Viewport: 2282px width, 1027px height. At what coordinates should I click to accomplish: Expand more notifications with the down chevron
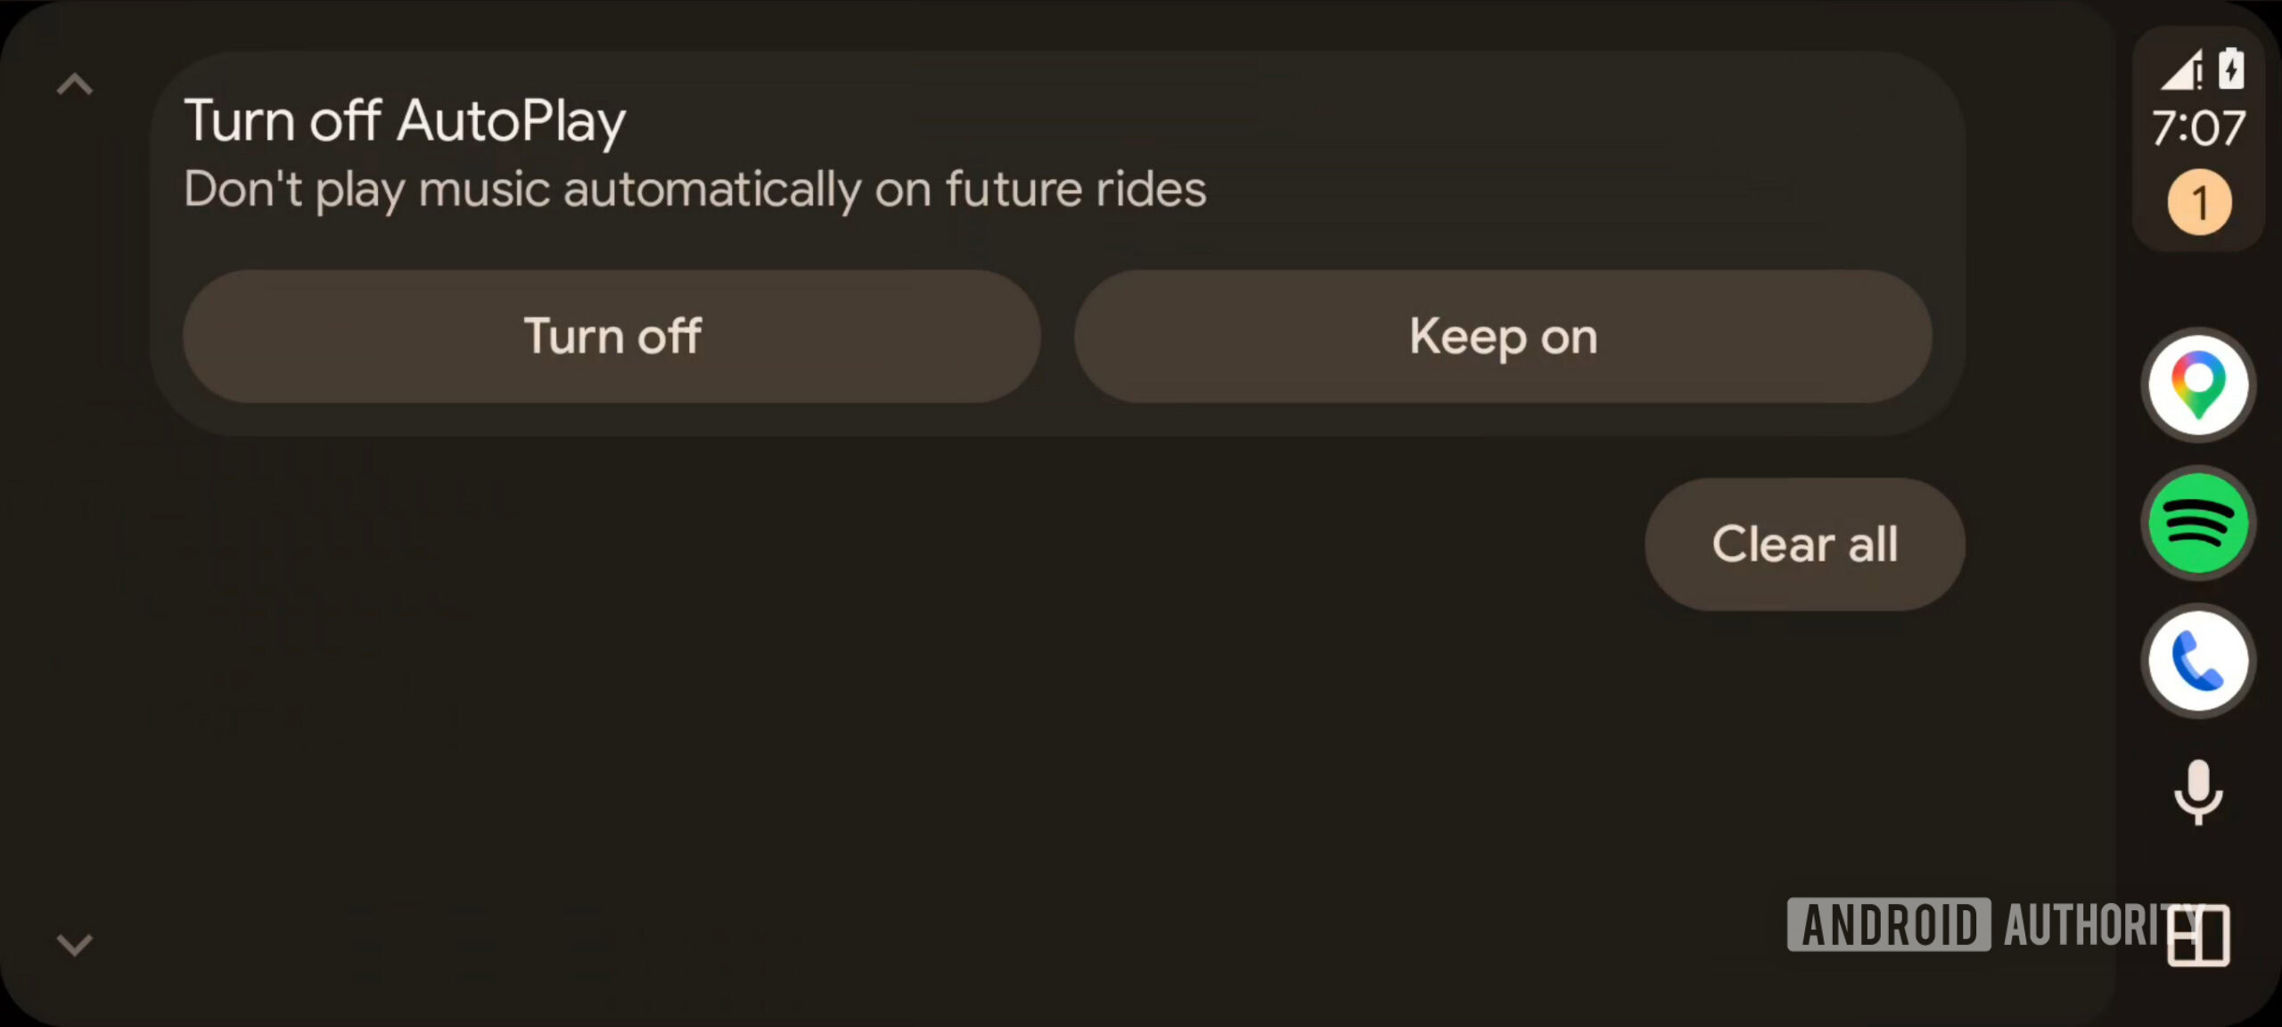[75, 945]
